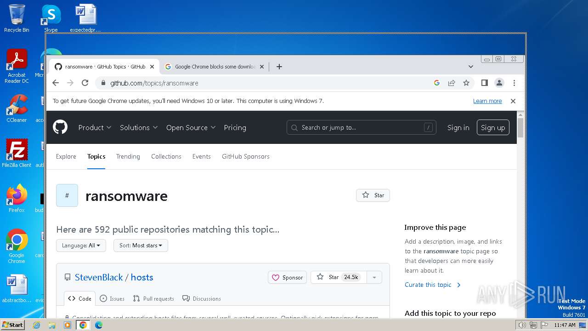Image resolution: width=588 pixels, height=331 pixels.
Task: Expand the star lists dropdown arrow
Action: [374, 277]
